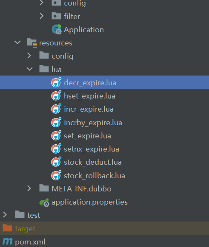
Task: Select the lua folder label
Action: point(57,70)
